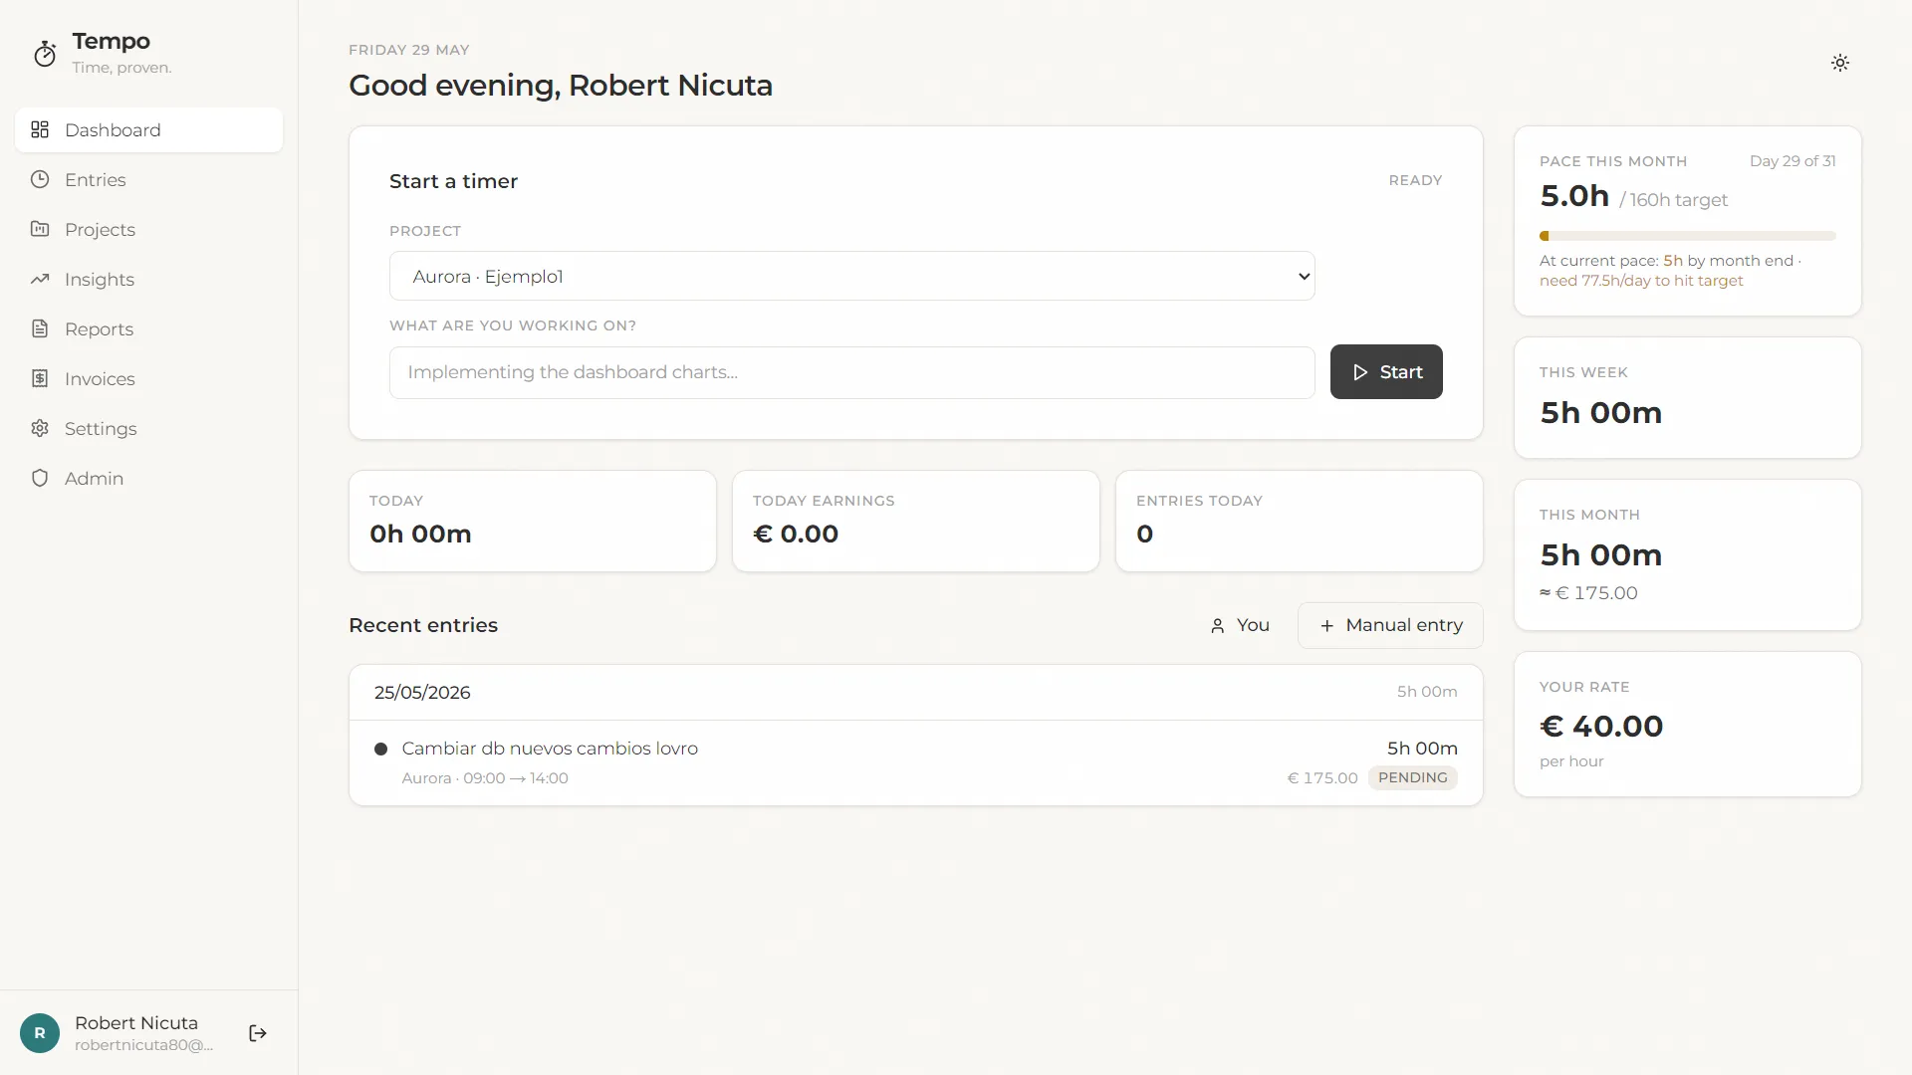Open the Reports page
The width and height of the screenshot is (1912, 1075).
pos(148,328)
